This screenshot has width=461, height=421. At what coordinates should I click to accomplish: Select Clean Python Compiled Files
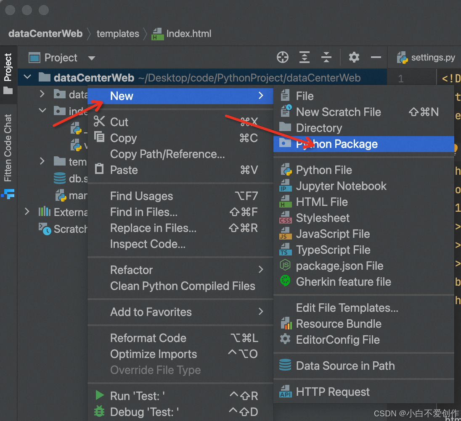[180, 286]
